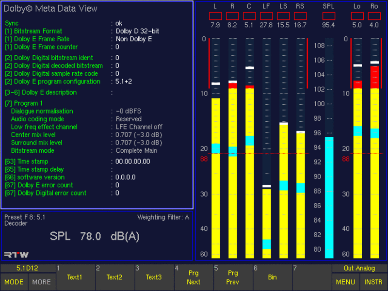Viewport: 388px width, 291px height.
Task: Click the Weighting Filter: A label
Action: pyautogui.click(x=163, y=217)
